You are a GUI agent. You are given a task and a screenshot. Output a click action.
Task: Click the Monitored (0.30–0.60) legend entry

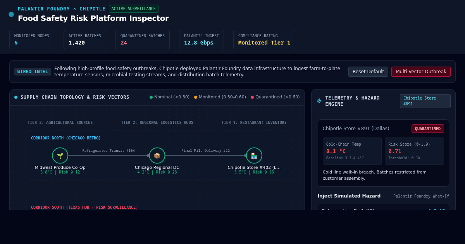(220, 97)
